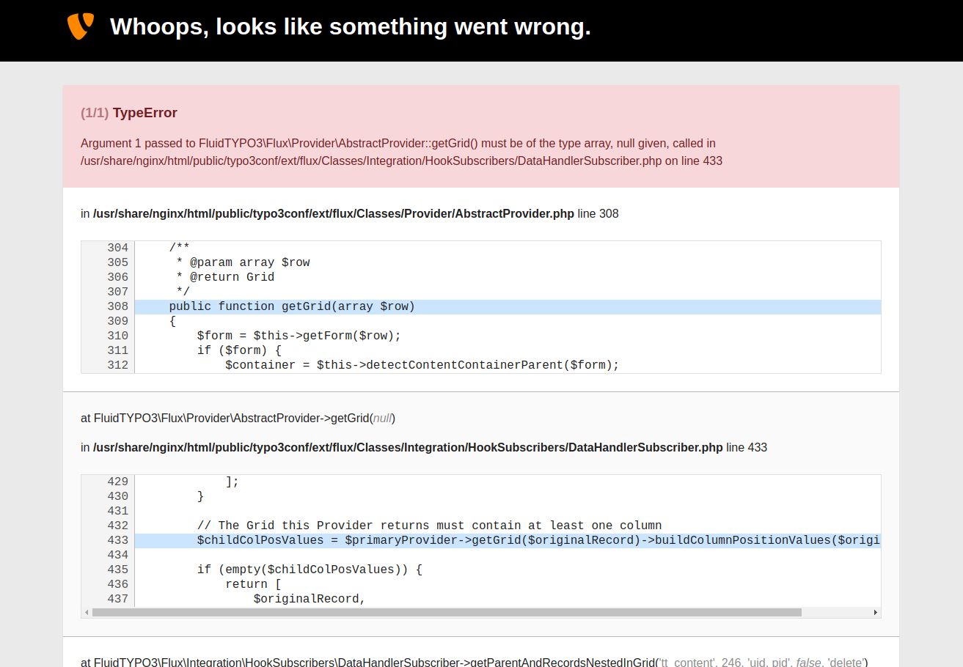
Task: Click line number 307 in first snippet
Action: point(117,292)
